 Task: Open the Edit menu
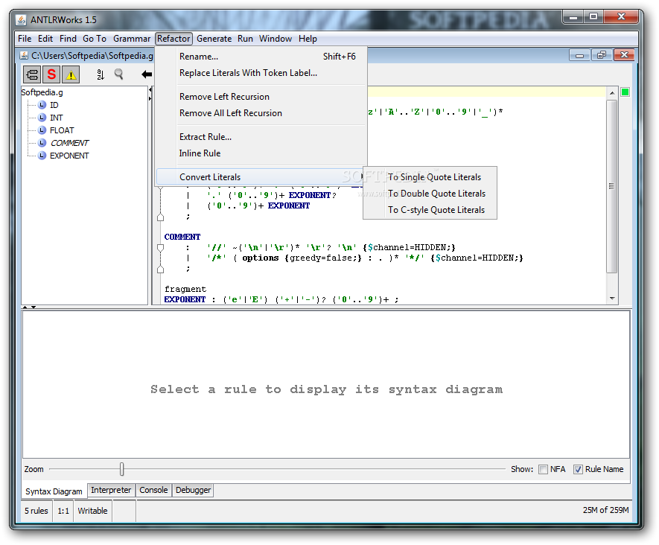point(45,39)
